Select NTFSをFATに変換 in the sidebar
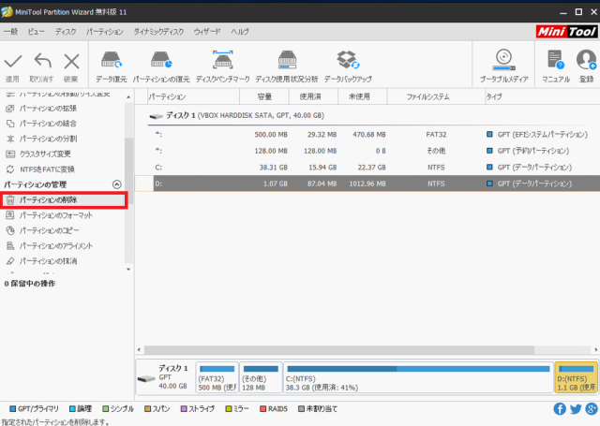 [x=47, y=169]
